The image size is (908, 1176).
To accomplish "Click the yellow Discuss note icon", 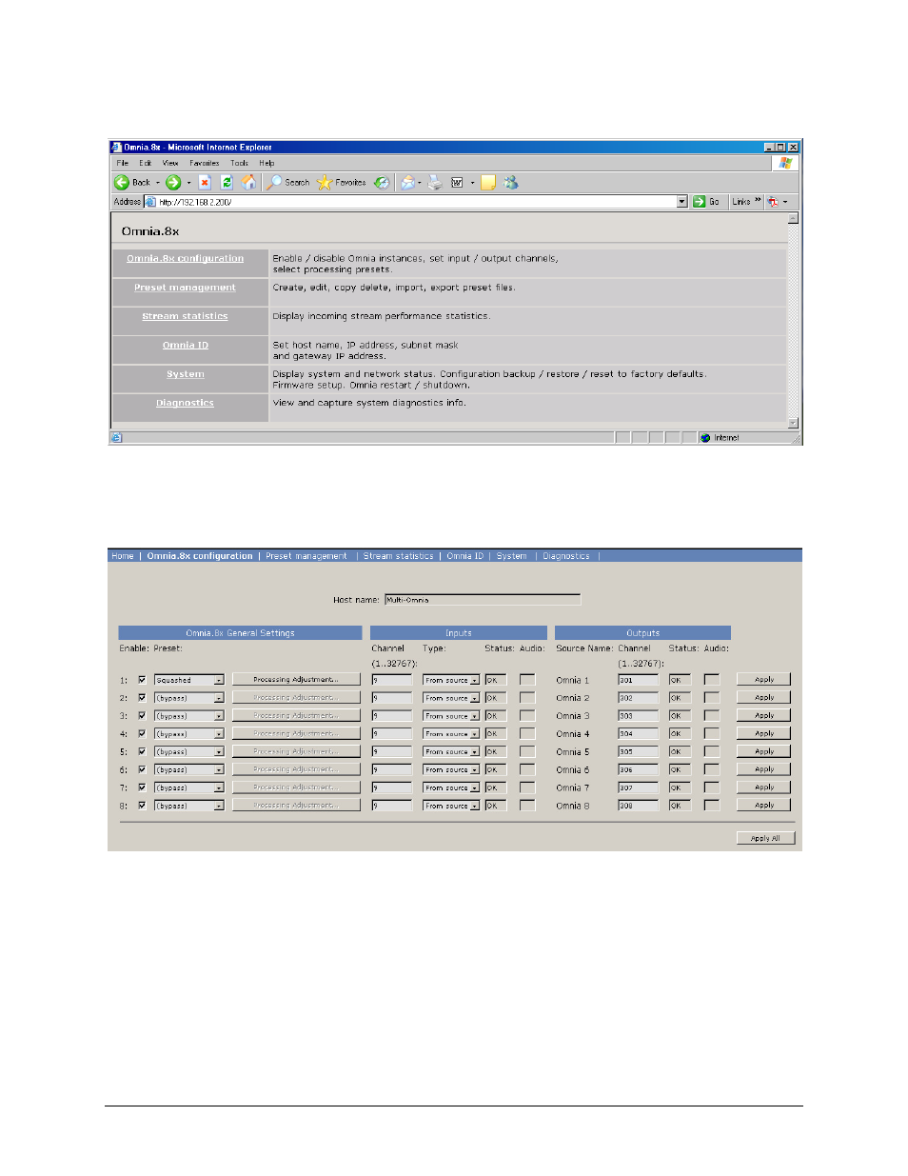I will pyautogui.click(x=488, y=183).
